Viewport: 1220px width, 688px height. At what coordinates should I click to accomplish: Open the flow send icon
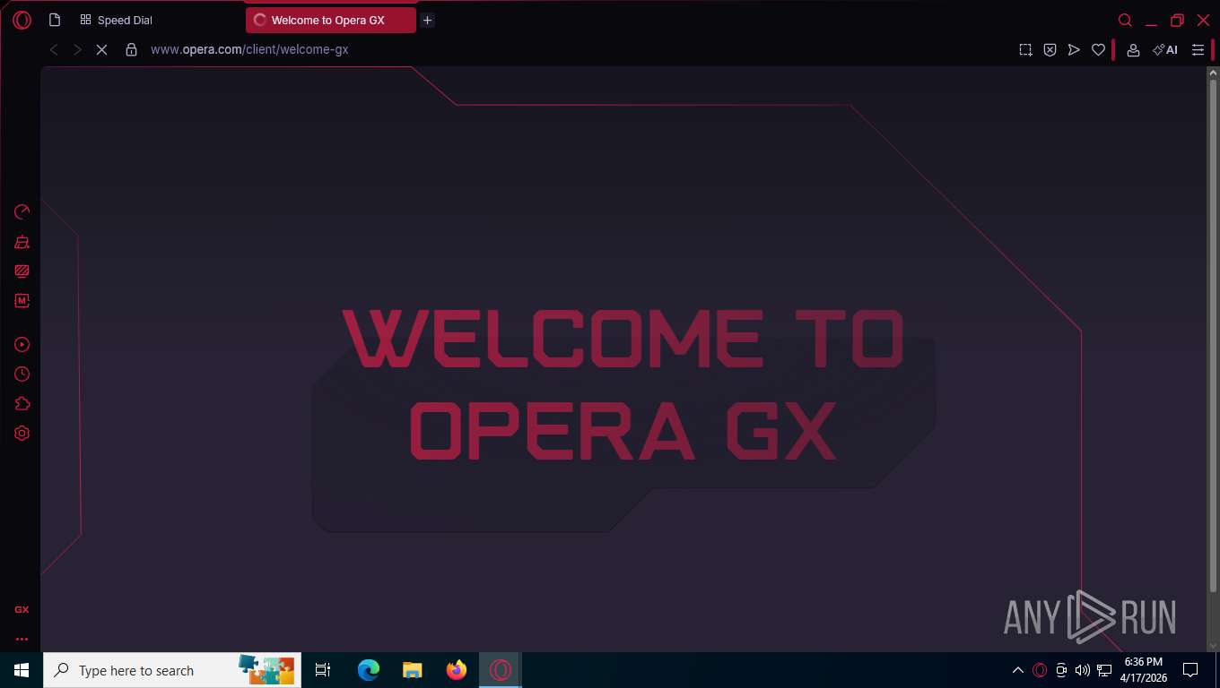(x=1074, y=50)
